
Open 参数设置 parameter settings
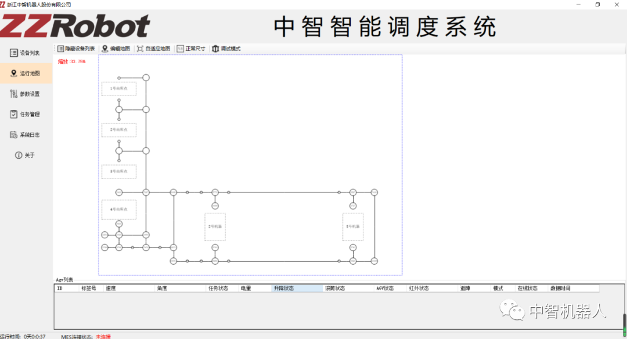click(26, 94)
